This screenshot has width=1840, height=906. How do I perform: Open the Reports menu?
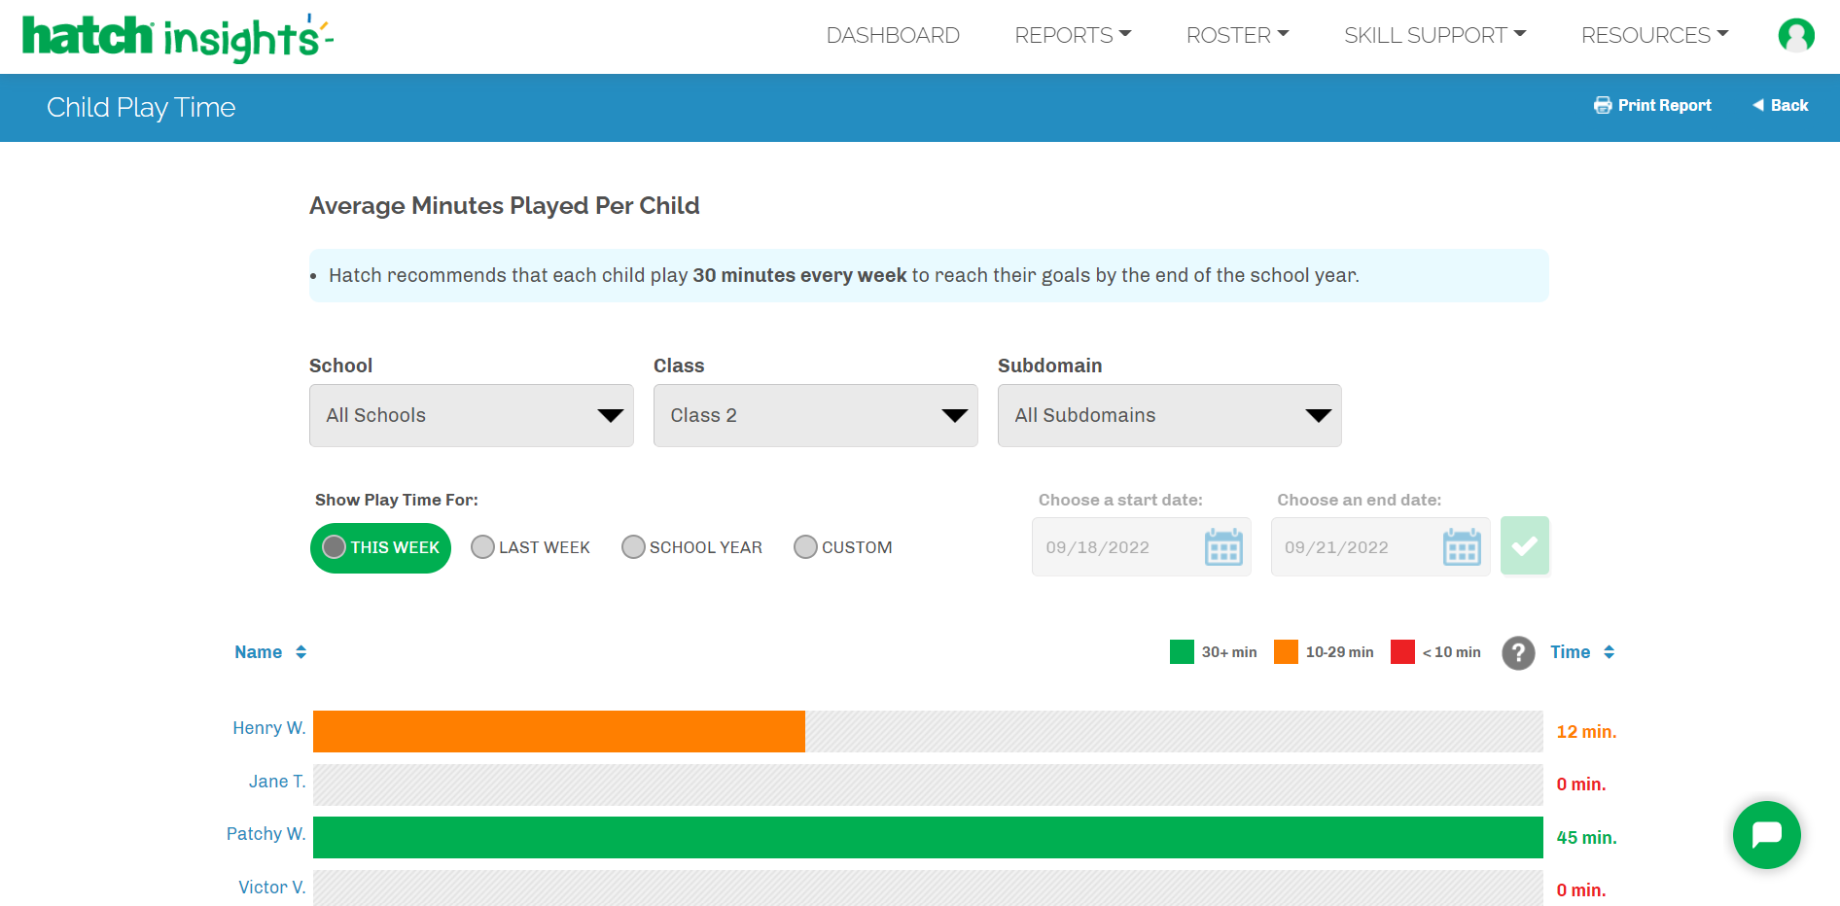point(1072,36)
